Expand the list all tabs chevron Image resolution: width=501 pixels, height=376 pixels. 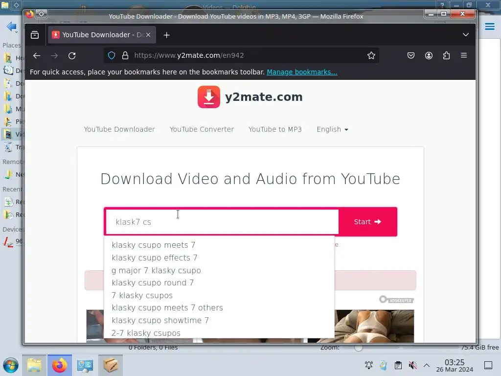click(x=466, y=35)
